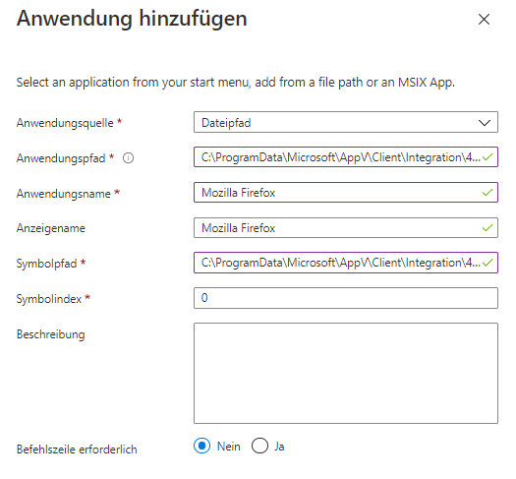The height and width of the screenshot is (479, 516).
Task: Click the Befehlszeile erforderlich label
Action: pyautogui.click(x=77, y=449)
